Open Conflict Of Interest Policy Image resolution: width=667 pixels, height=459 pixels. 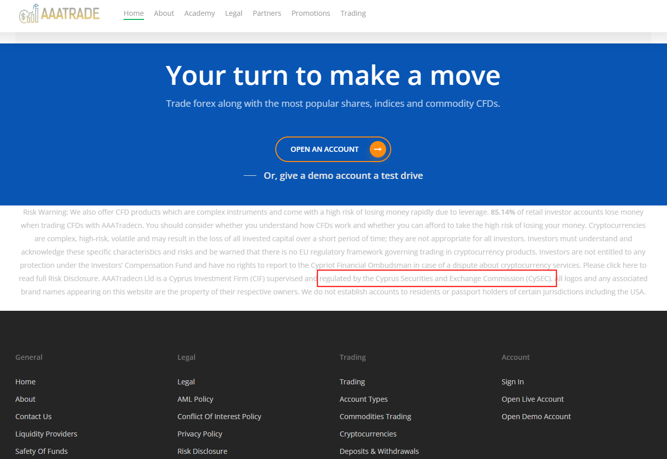[220, 417]
